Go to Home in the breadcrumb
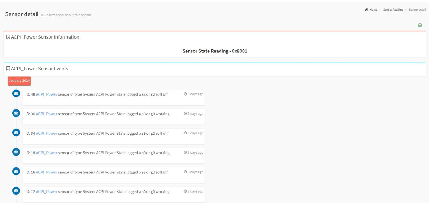Viewport: 429px width, 203px height. pos(371,10)
